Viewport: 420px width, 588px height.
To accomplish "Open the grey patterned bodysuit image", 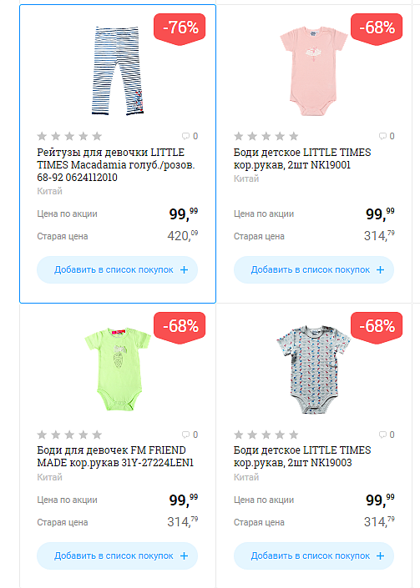I will [314, 369].
